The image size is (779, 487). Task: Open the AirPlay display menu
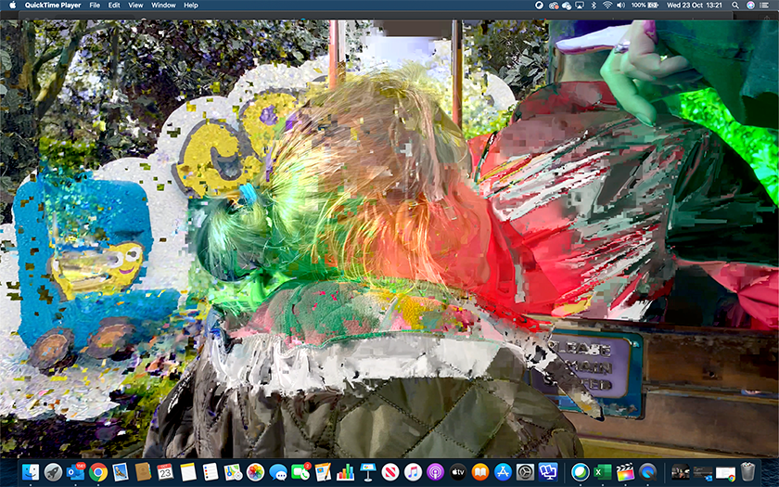pyautogui.click(x=580, y=5)
